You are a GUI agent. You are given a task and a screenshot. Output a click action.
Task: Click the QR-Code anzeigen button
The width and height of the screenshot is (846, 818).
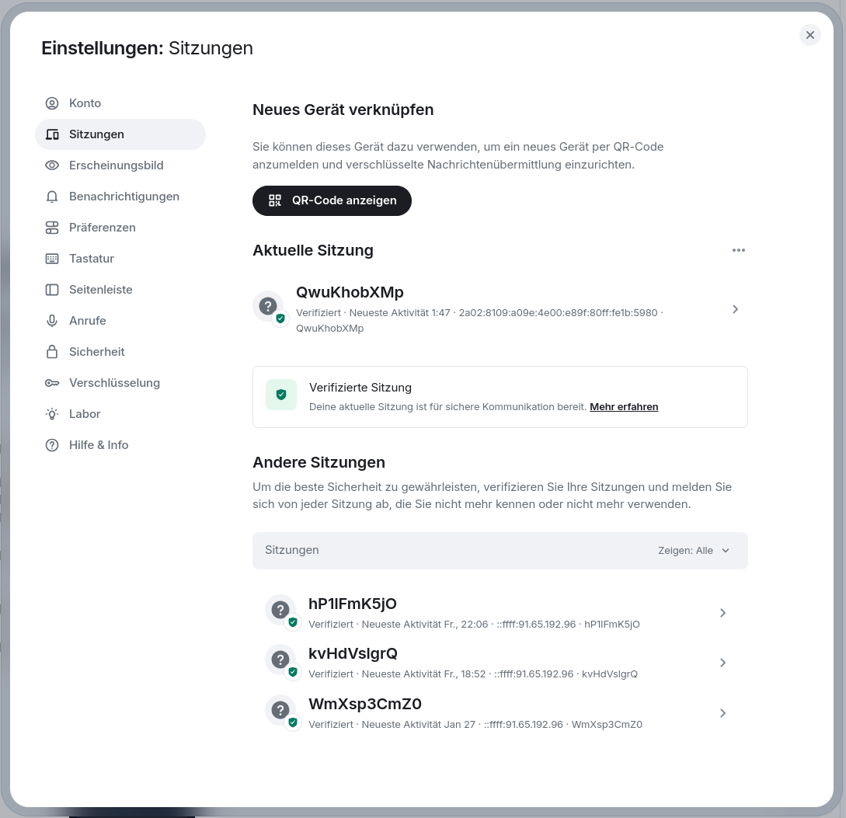click(x=332, y=200)
